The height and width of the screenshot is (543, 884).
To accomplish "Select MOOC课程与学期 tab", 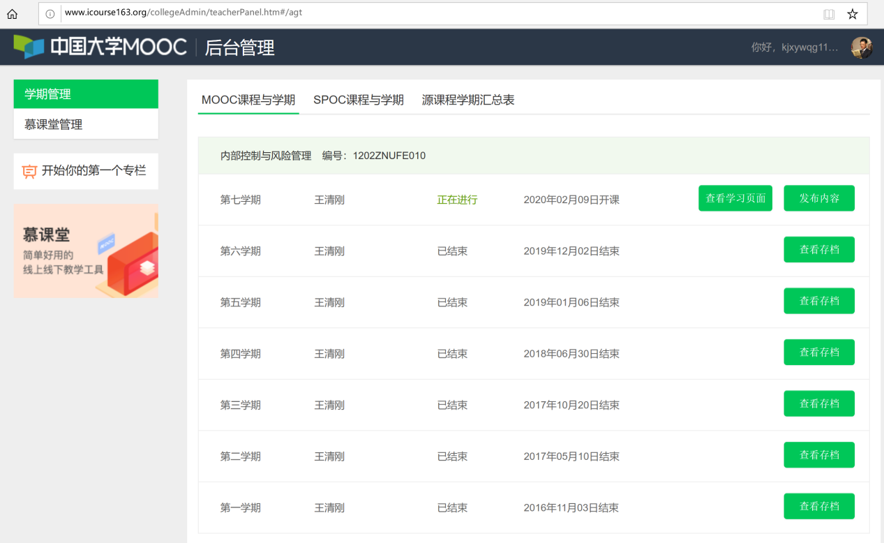I will (x=248, y=100).
